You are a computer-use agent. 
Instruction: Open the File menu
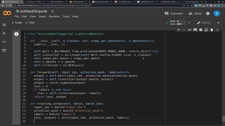[x=17, y=16]
